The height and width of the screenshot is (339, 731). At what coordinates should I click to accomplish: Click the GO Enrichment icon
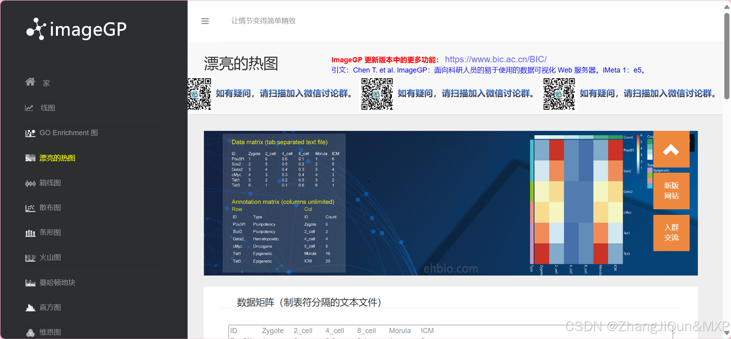pyautogui.click(x=30, y=133)
